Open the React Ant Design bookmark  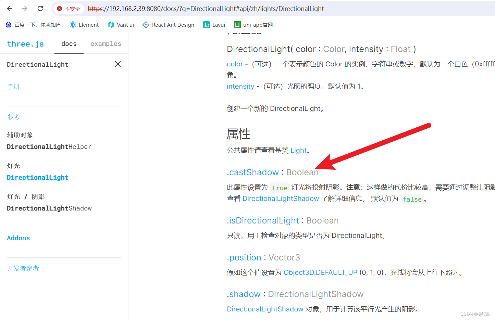pyautogui.click(x=169, y=25)
